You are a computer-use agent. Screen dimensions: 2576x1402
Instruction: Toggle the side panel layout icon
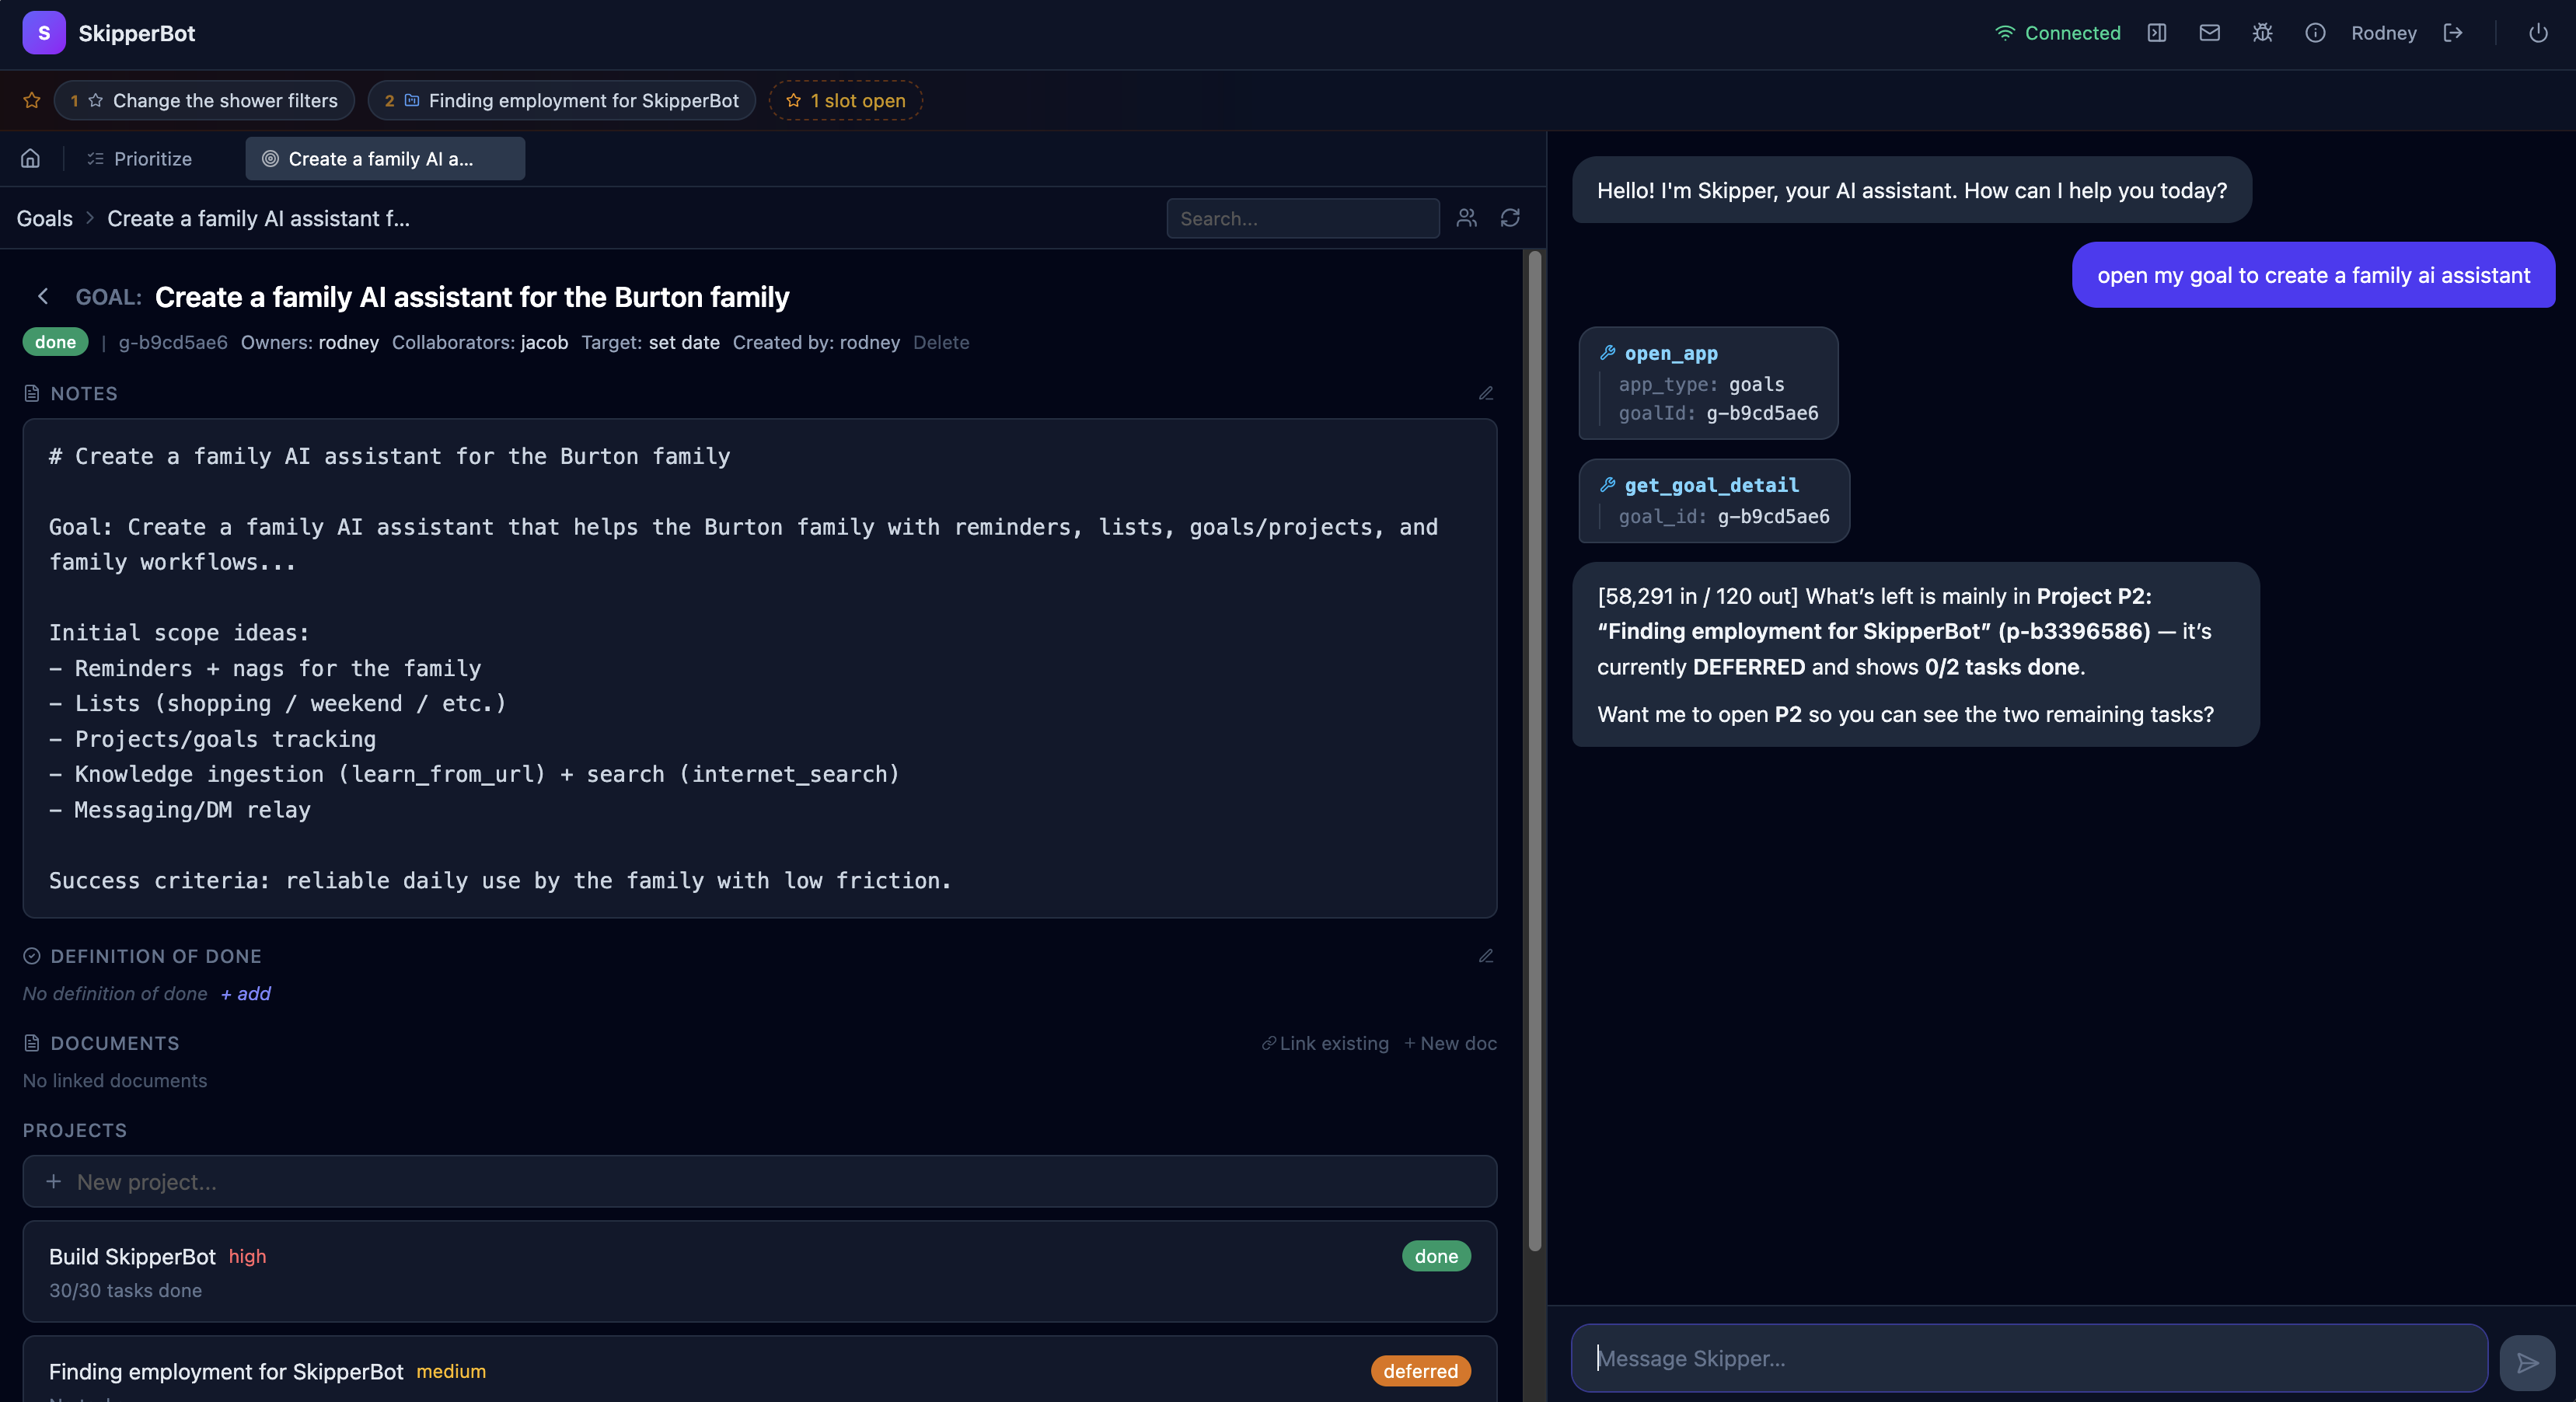(x=2157, y=33)
